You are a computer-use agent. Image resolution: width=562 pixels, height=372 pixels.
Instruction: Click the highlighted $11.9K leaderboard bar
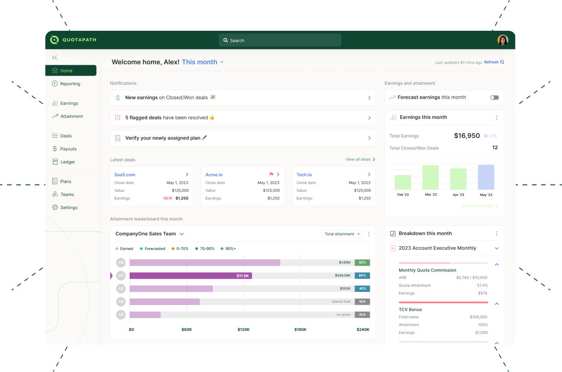tap(191, 276)
